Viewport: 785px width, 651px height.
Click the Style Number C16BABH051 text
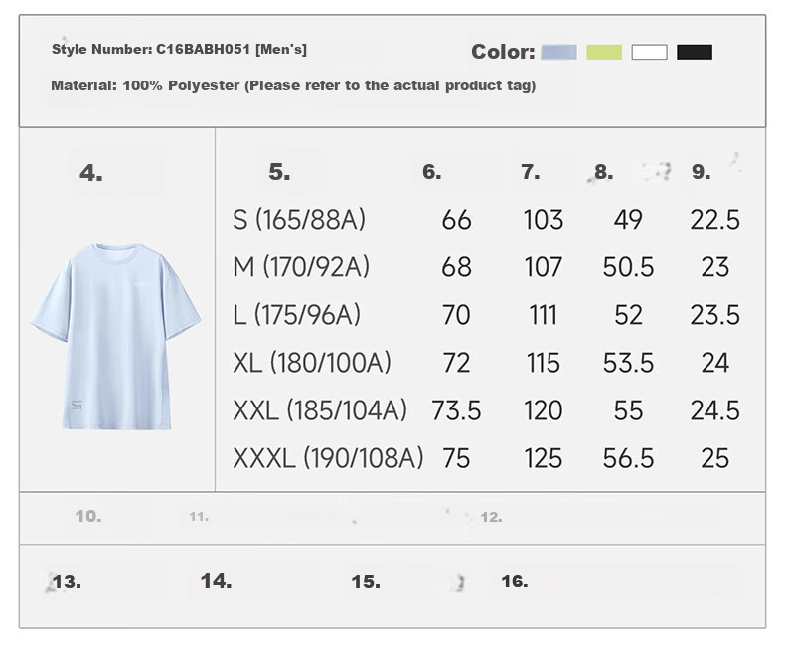pyautogui.click(x=179, y=49)
